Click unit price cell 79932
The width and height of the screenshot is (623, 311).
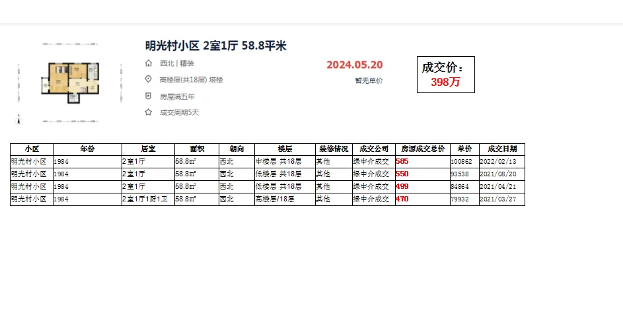464,199
